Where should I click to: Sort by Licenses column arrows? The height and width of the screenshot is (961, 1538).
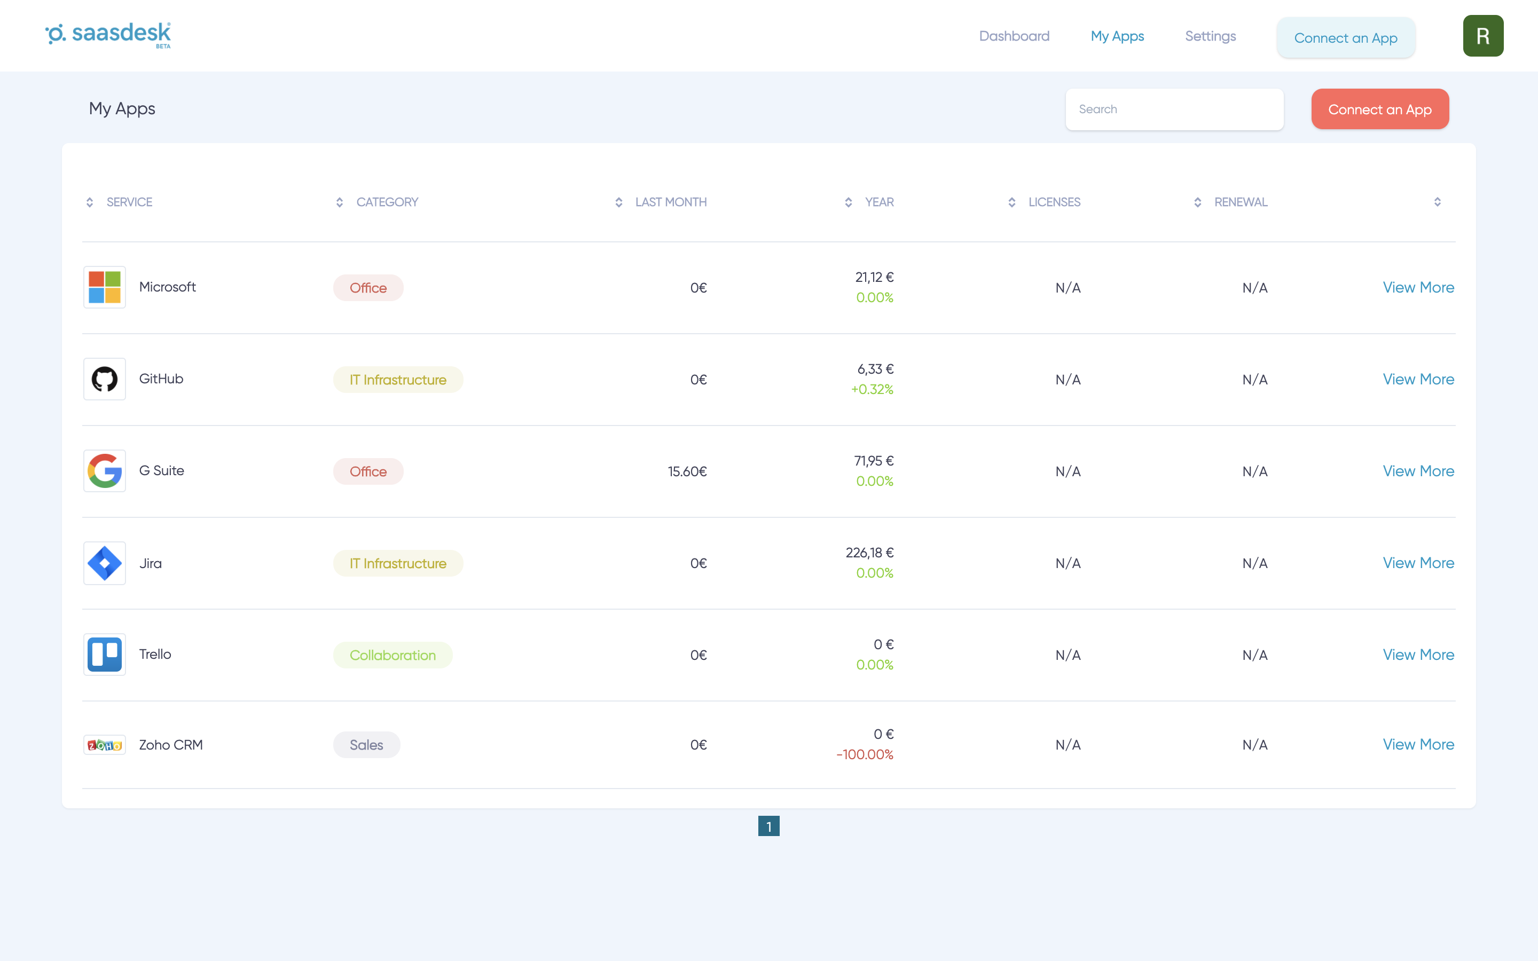tap(1012, 202)
